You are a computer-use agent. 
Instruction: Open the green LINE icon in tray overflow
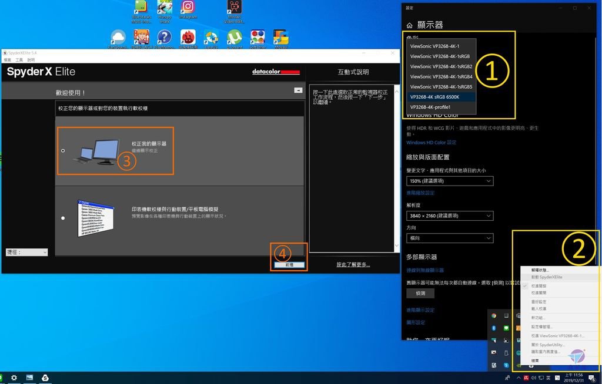click(x=506, y=328)
